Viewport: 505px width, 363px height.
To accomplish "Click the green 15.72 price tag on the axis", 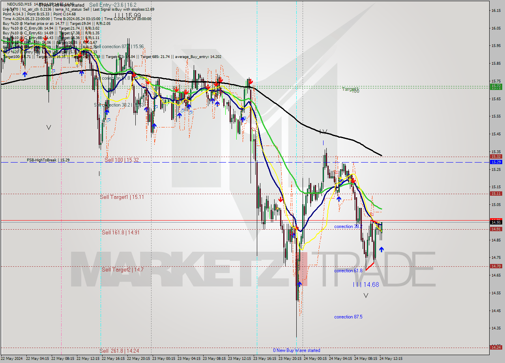I will (x=496, y=86).
